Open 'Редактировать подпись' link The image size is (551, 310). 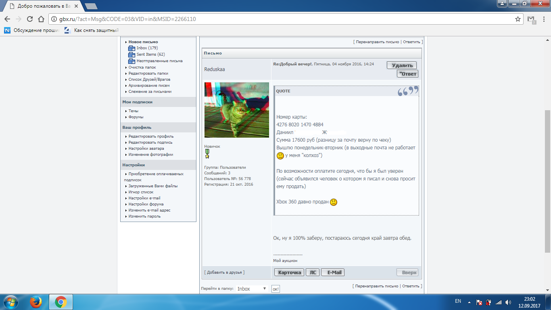[x=150, y=142]
